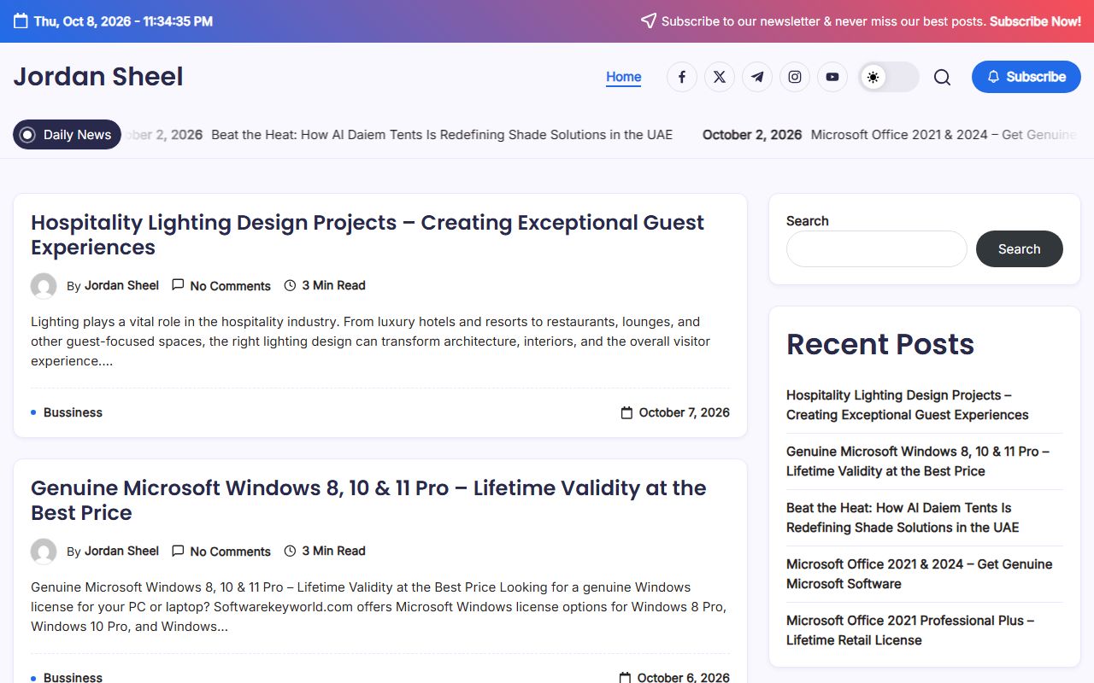Open the Facebook social icon
1094x683 pixels.
(682, 77)
